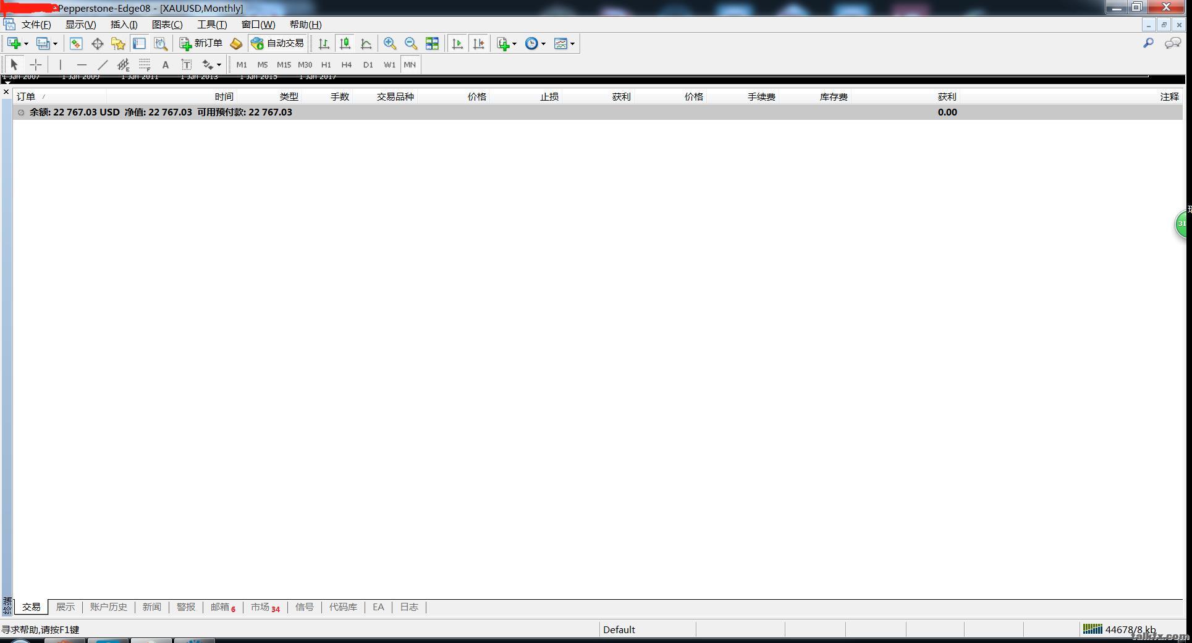Image resolution: width=1192 pixels, height=643 pixels.
Task: Open the indicators list icon
Action: point(503,43)
